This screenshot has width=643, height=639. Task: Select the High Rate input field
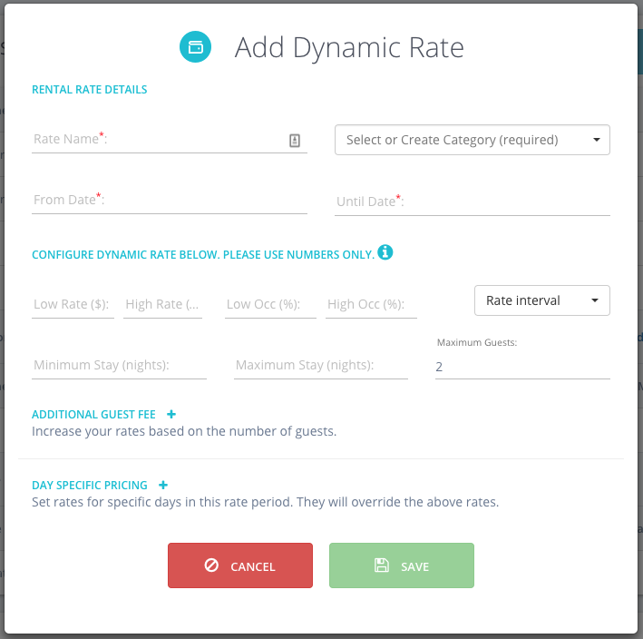tap(163, 304)
